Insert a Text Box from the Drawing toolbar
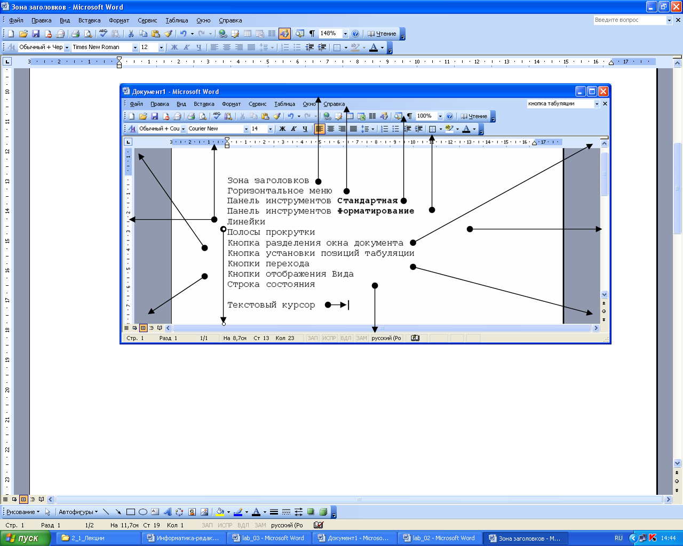Image resolution: width=683 pixels, height=546 pixels. [155, 512]
